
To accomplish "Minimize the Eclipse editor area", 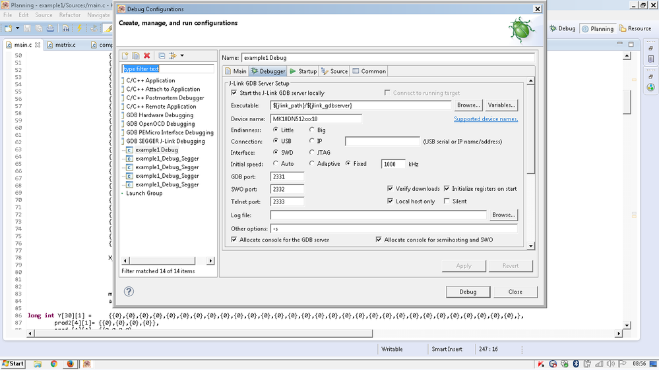I will point(620,43).
